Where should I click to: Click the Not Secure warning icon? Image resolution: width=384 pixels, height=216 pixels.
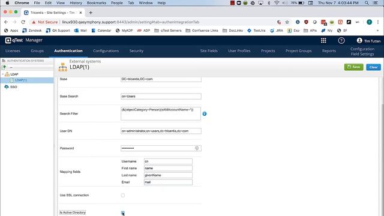point(34,22)
